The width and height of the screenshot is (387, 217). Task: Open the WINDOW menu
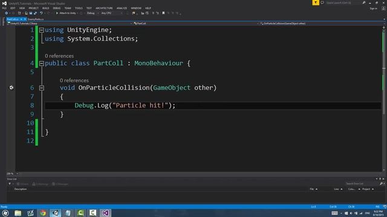pos(136,8)
